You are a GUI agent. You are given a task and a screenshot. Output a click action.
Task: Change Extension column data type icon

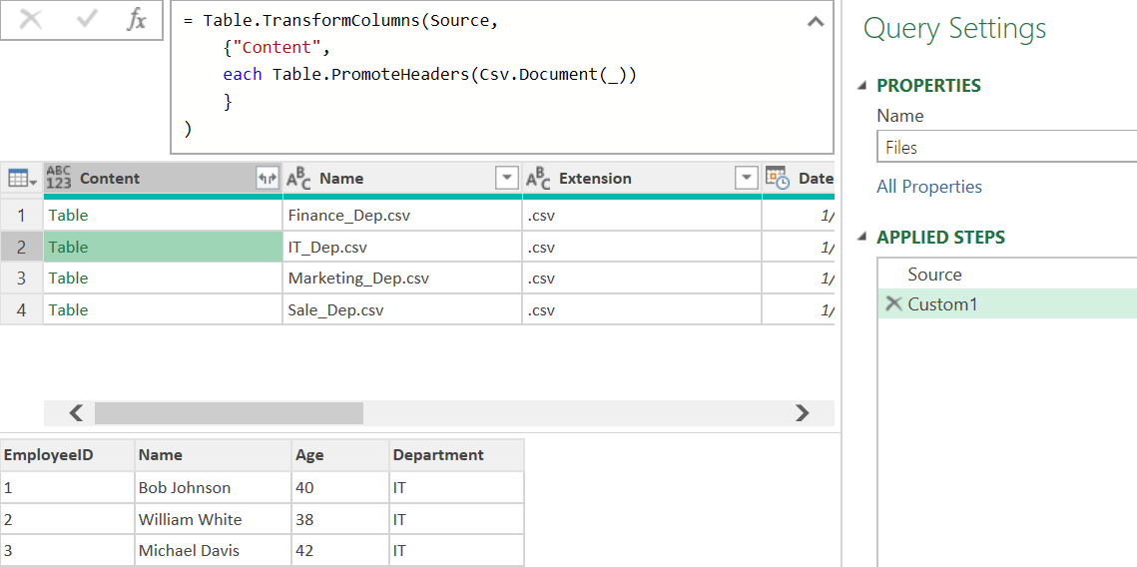pyautogui.click(x=538, y=178)
